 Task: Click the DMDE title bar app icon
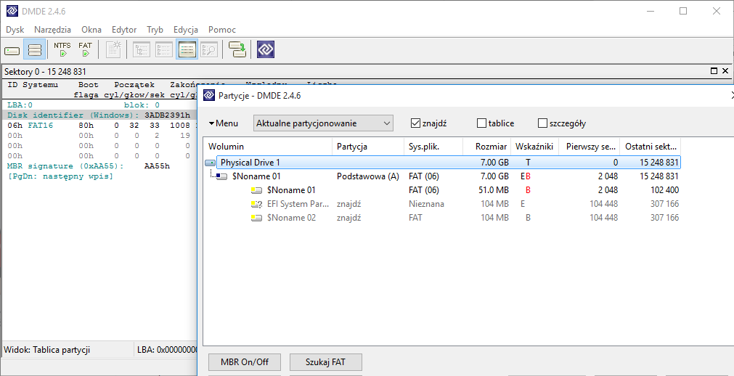(12, 11)
